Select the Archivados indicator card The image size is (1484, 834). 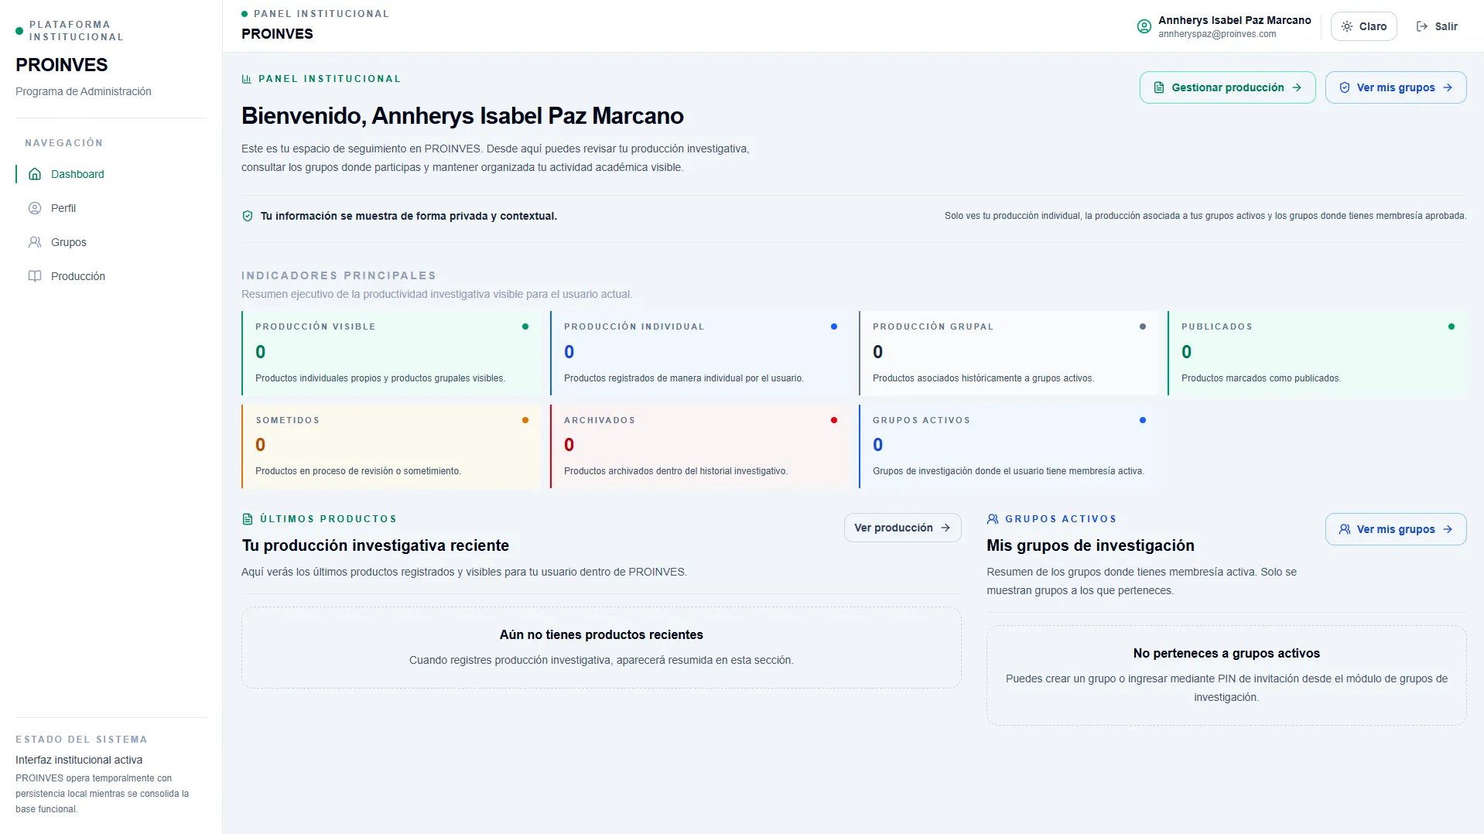click(699, 446)
